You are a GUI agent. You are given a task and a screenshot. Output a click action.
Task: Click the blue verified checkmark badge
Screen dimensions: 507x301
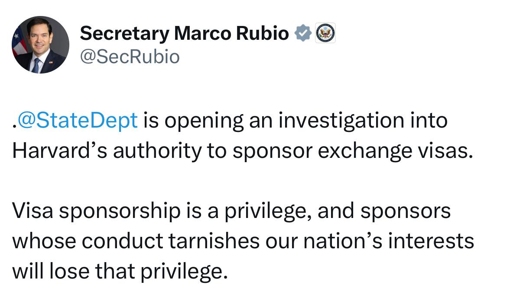tap(303, 33)
